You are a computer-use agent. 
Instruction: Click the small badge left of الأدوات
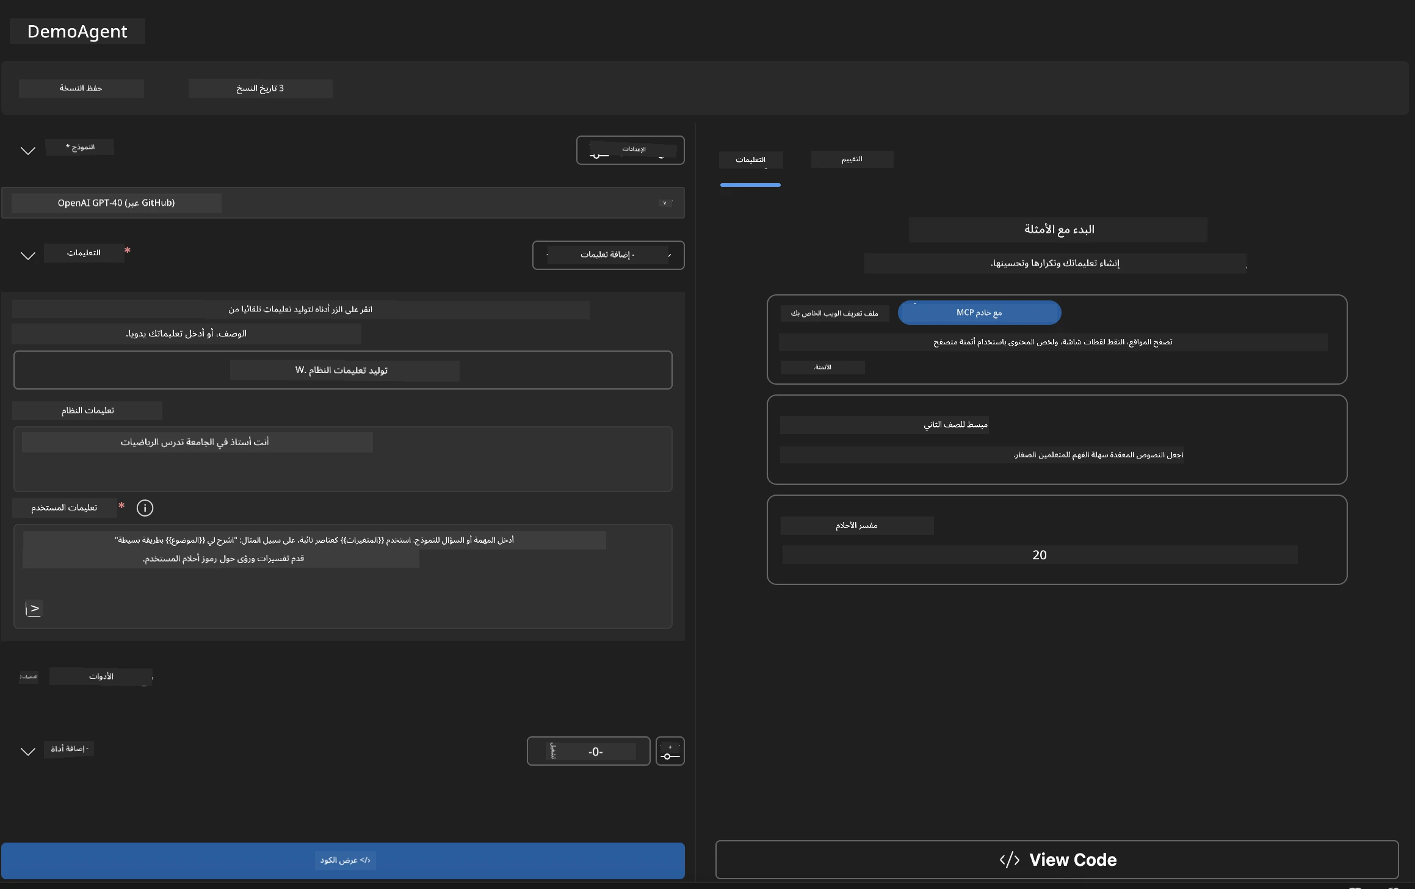pyautogui.click(x=29, y=677)
